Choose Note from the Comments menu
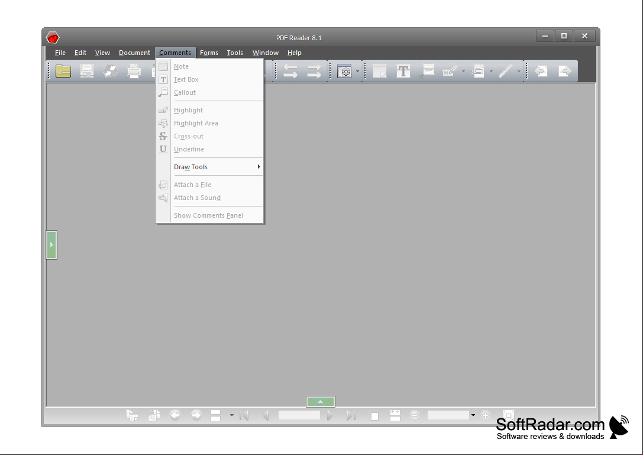The width and height of the screenshot is (643, 455). tap(209, 66)
